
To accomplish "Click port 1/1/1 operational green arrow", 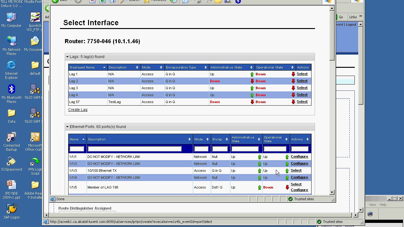I will point(287,157).
